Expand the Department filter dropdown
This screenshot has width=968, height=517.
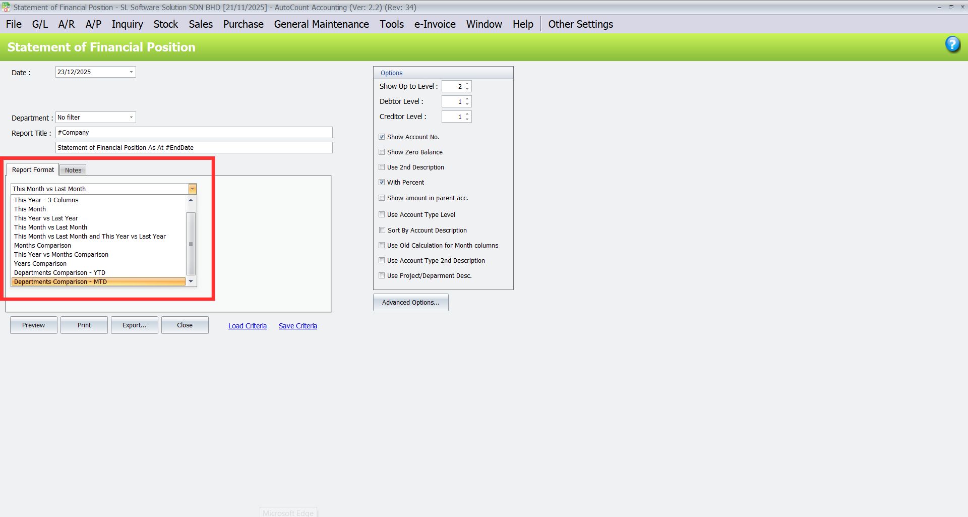pos(131,118)
